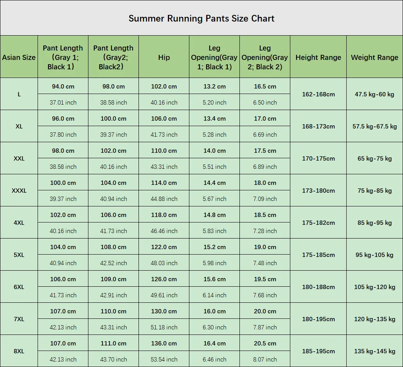The width and height of the screenshot is (403, 367).
Task: Select the "Height Range" column header
Action: (x=318, y=58)
